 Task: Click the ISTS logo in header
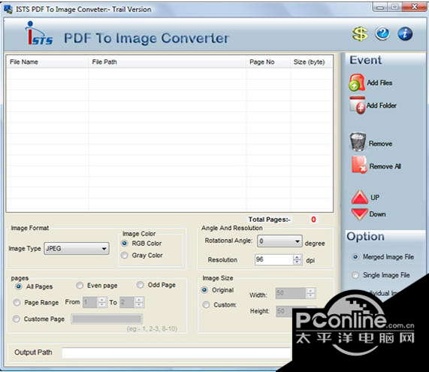click(39, 33)
